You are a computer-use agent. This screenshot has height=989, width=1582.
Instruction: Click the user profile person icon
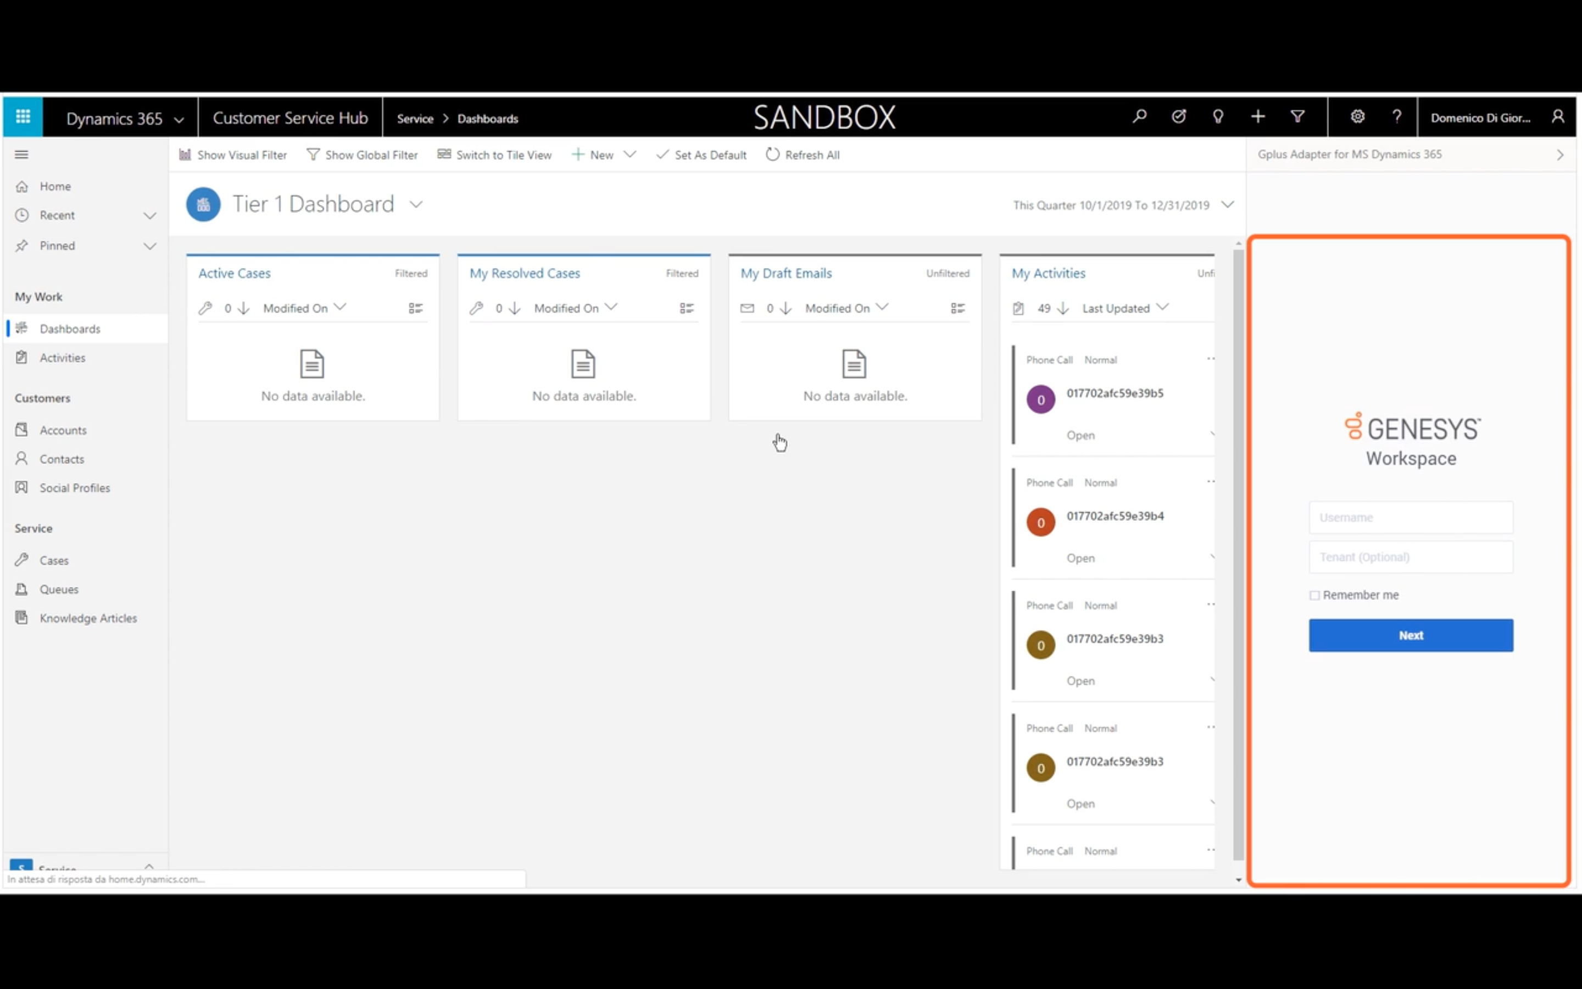[1558, 117]
